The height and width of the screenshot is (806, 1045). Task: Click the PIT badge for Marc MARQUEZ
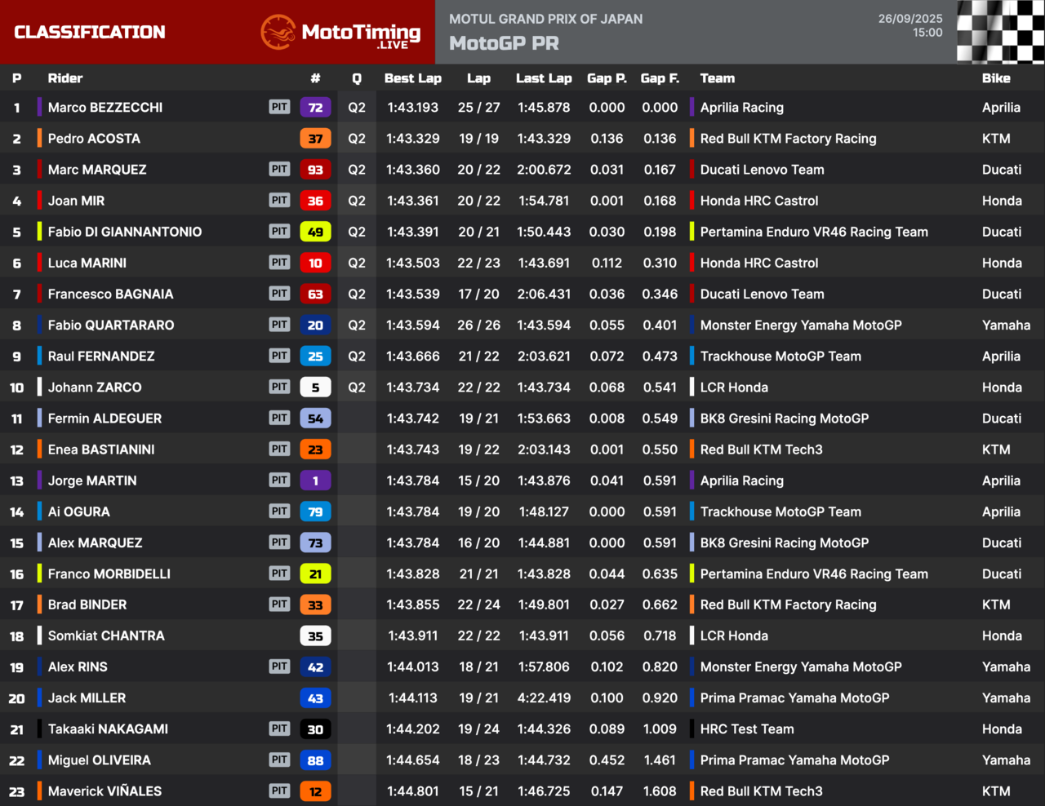click(279, 169)
